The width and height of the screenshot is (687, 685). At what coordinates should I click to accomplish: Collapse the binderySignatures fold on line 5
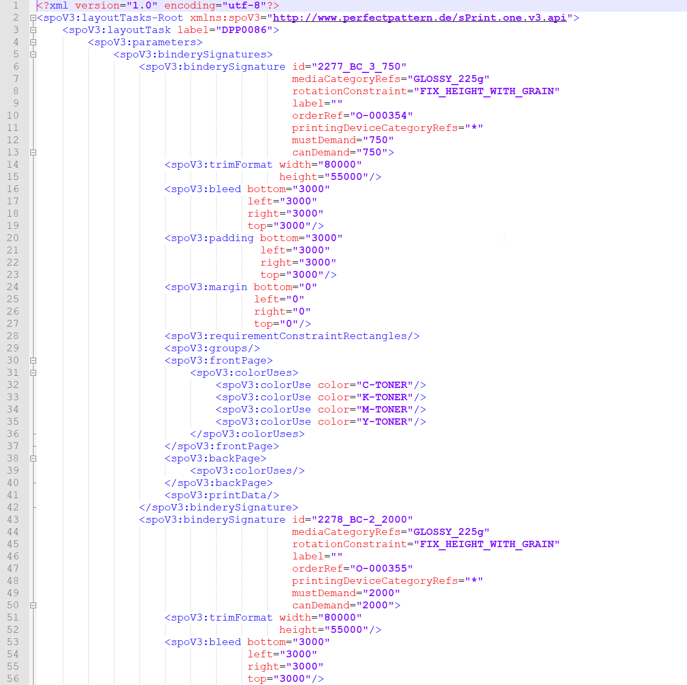(x=33, y=54)
